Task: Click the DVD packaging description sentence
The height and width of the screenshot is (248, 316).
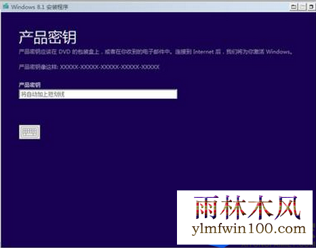Action: click(x=155, y=52)
